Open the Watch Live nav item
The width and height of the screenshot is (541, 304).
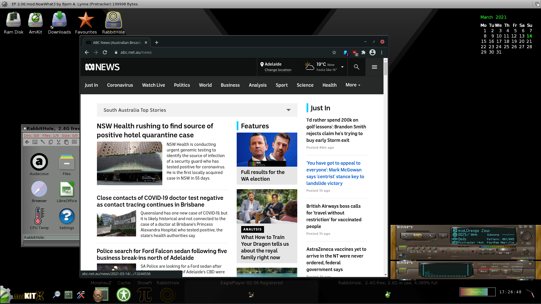154,85
